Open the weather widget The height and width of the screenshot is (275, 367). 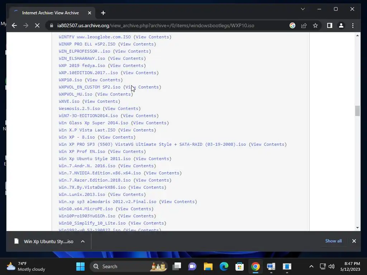26,266
